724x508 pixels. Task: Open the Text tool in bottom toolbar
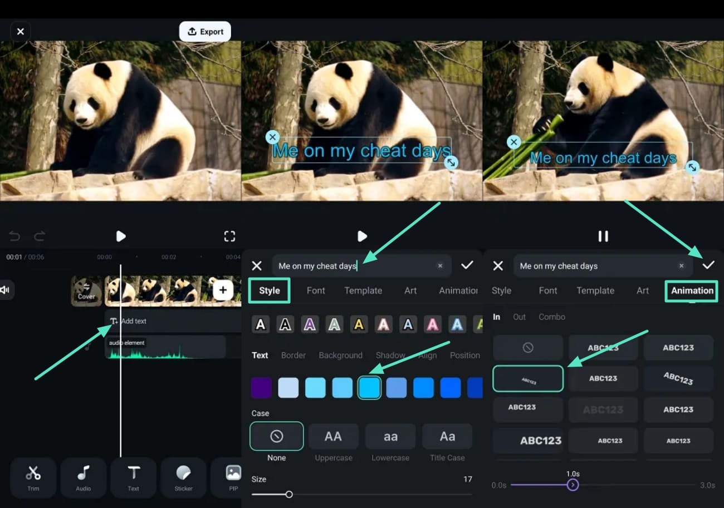134,477
